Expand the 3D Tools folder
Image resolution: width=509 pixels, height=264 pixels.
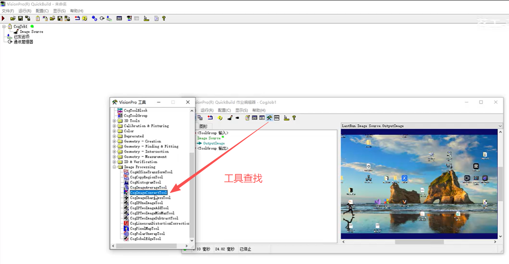click(x=114, y=121)
